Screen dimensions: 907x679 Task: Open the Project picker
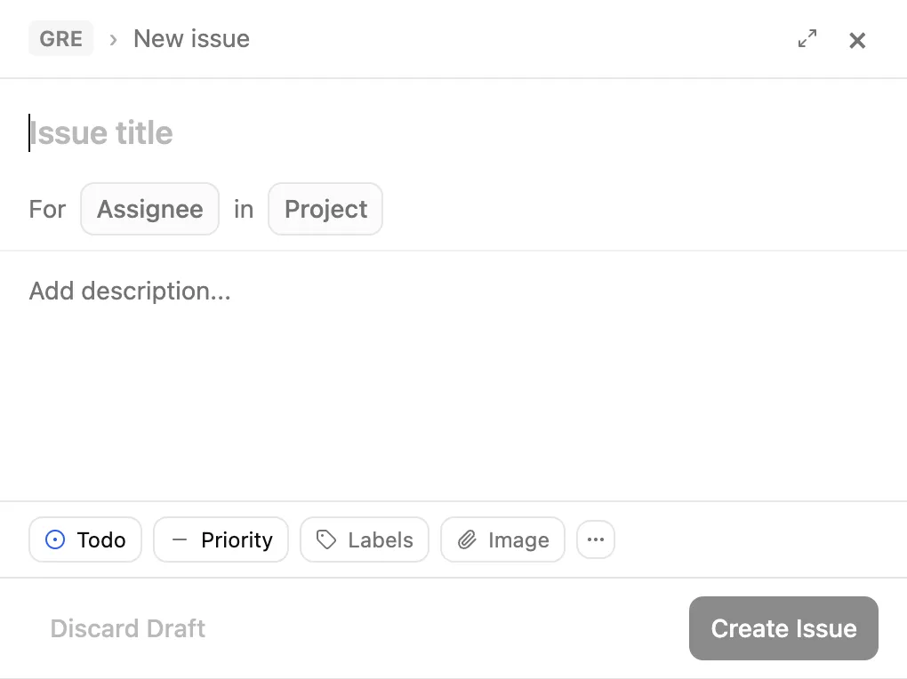(325, 209)
